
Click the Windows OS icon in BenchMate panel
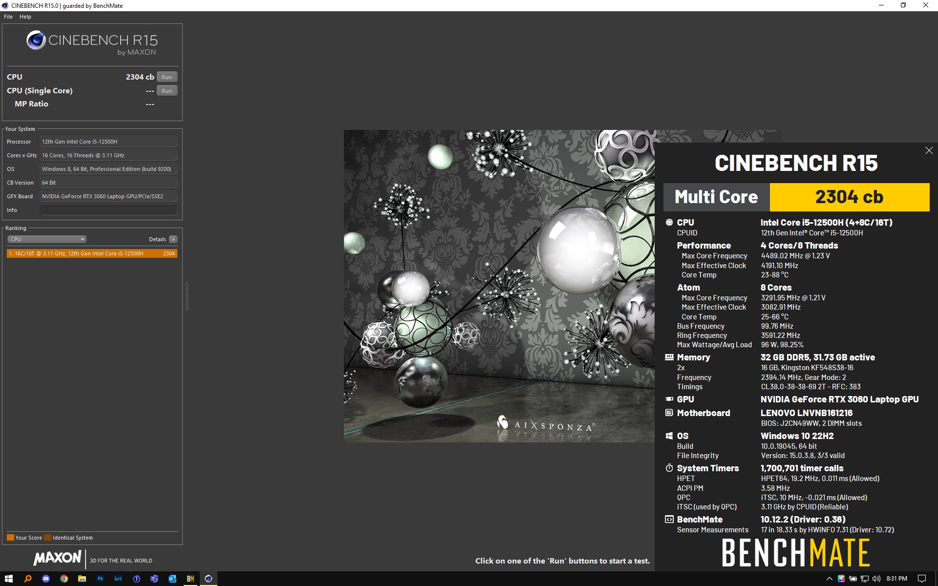(669, 436)
